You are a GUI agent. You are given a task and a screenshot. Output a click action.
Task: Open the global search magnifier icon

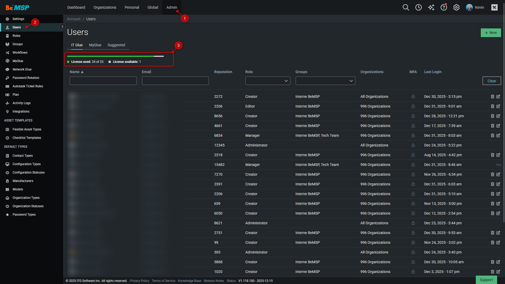tap(406, 7)
